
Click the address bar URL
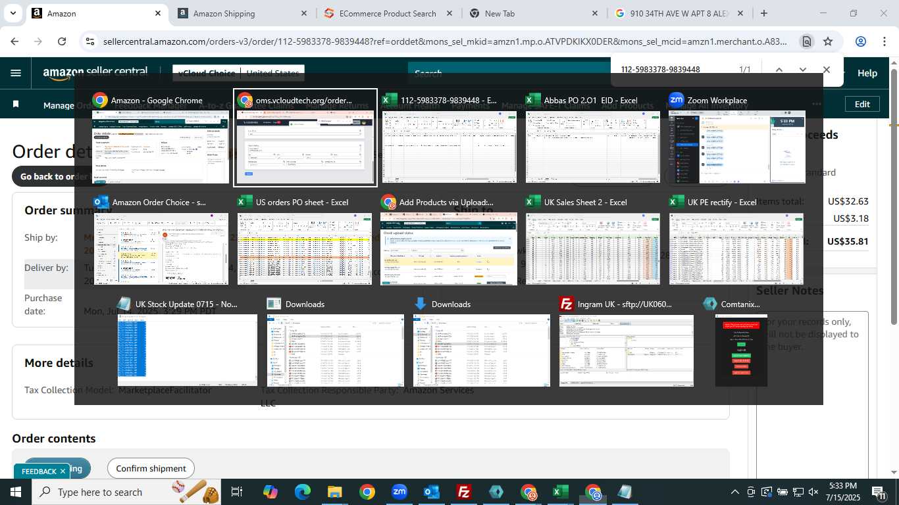pos(445,41)
